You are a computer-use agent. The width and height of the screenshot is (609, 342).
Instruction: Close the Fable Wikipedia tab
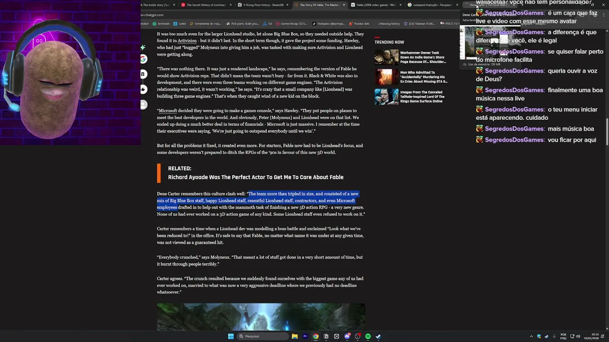click(x=401, y=5)
